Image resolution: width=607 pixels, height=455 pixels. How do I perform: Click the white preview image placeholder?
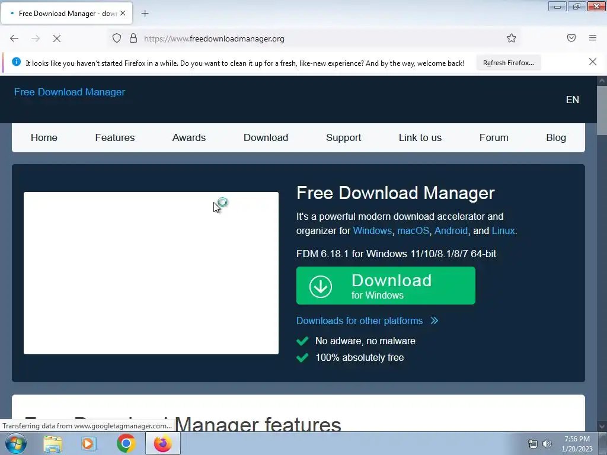pos(151,273)
